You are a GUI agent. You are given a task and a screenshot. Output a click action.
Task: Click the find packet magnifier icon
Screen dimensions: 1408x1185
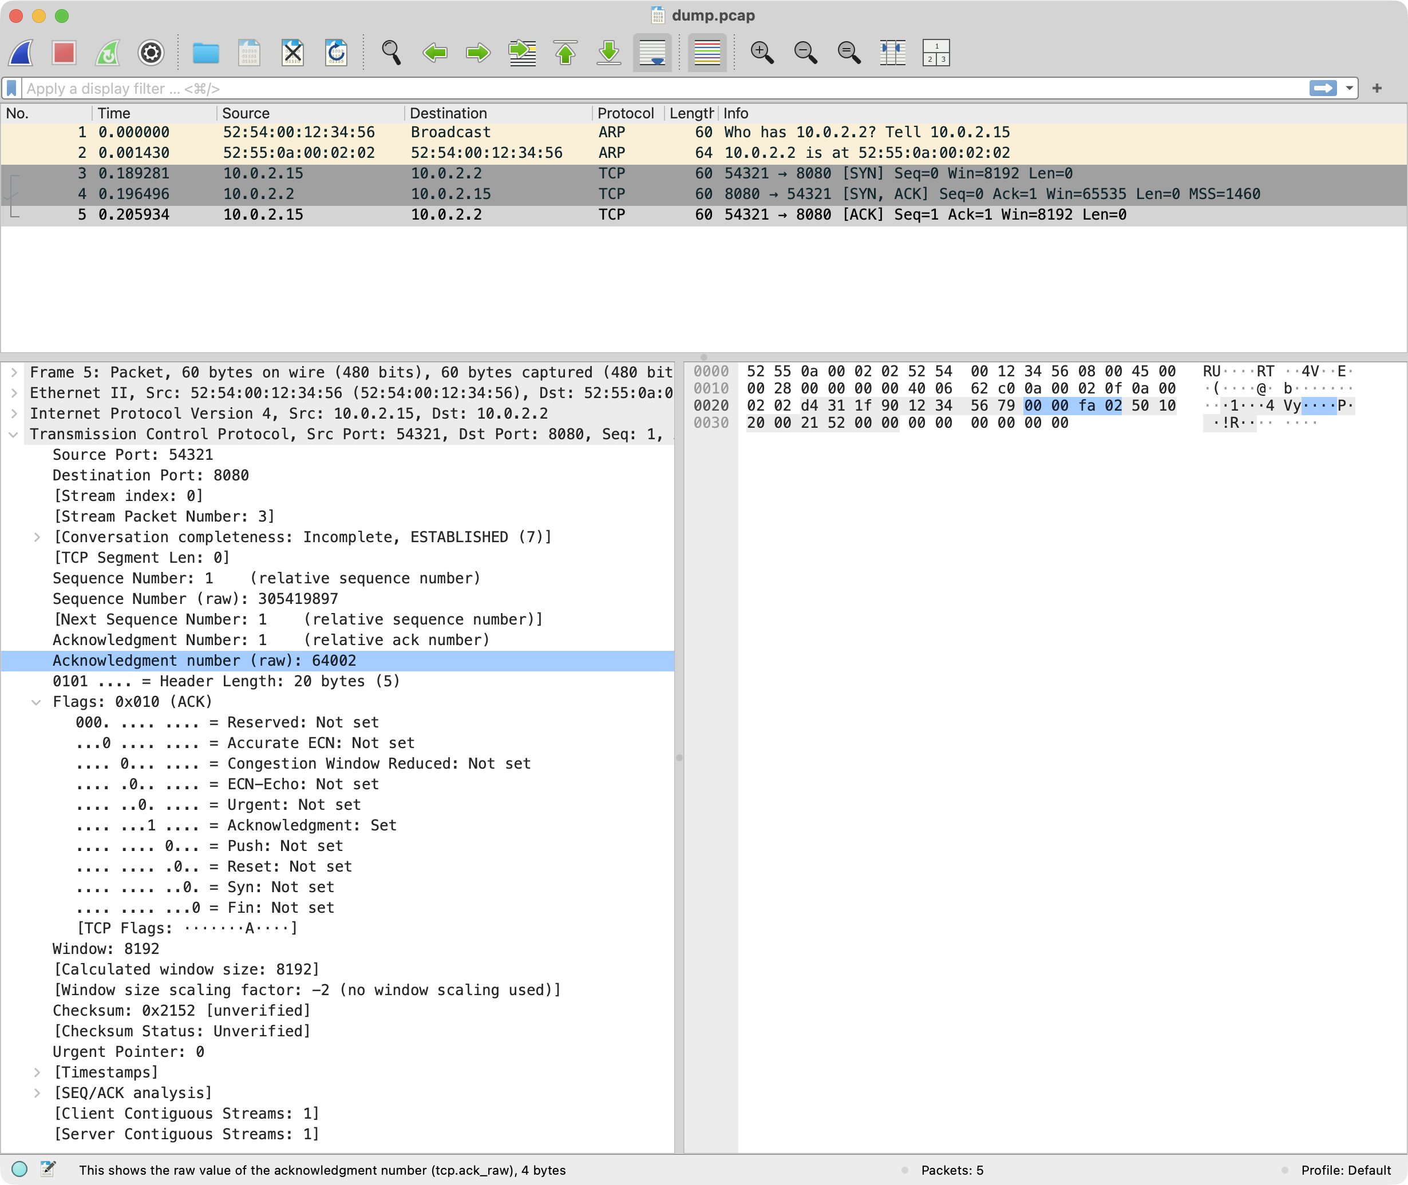[391, 53]
